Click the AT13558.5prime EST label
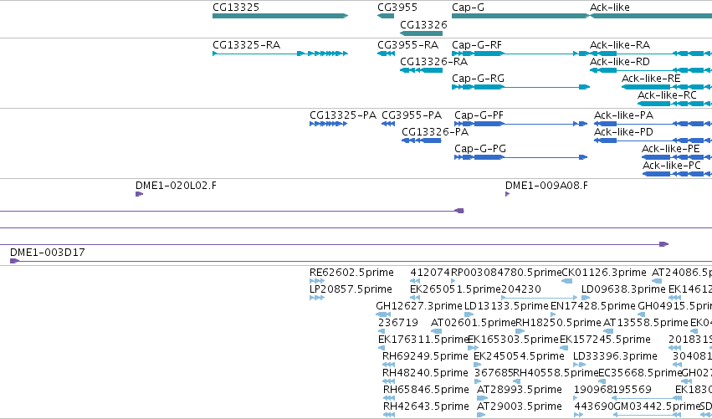Viewport: 712px width, 419px height. pos(646,323)
